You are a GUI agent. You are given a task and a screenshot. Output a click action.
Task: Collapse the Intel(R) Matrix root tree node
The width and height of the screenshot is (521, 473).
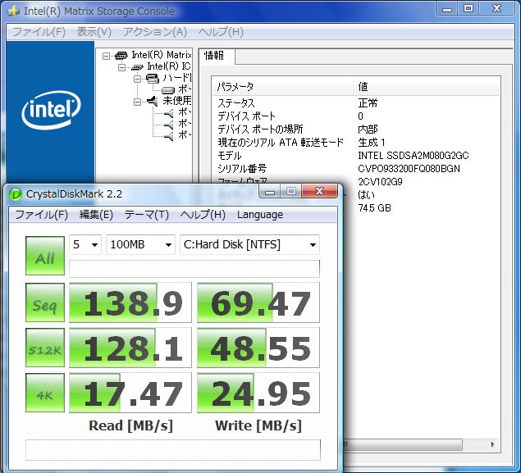click(106, 56)
